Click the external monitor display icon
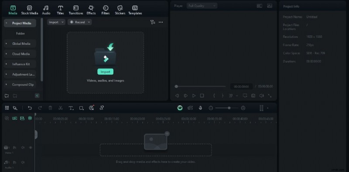Image resolution: width=349 pixels, height=172 pixels. point(245,95)
